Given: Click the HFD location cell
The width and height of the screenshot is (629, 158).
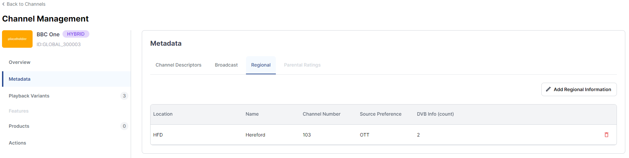Looking at the screenshot, I should [x=158, y=135].
